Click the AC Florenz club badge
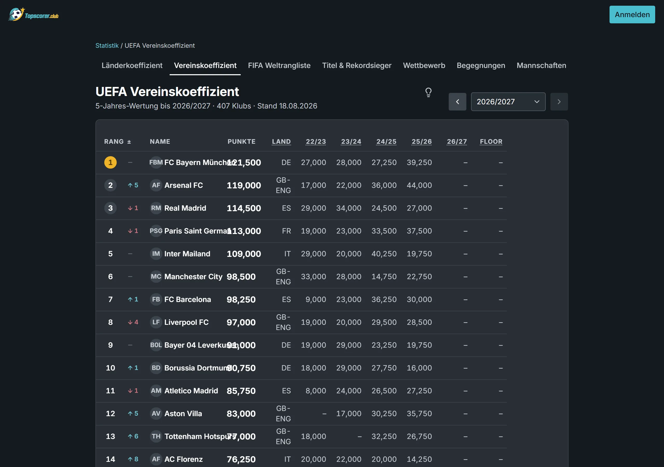Screen dimensions: 664x467 click(x=156, y=459)
